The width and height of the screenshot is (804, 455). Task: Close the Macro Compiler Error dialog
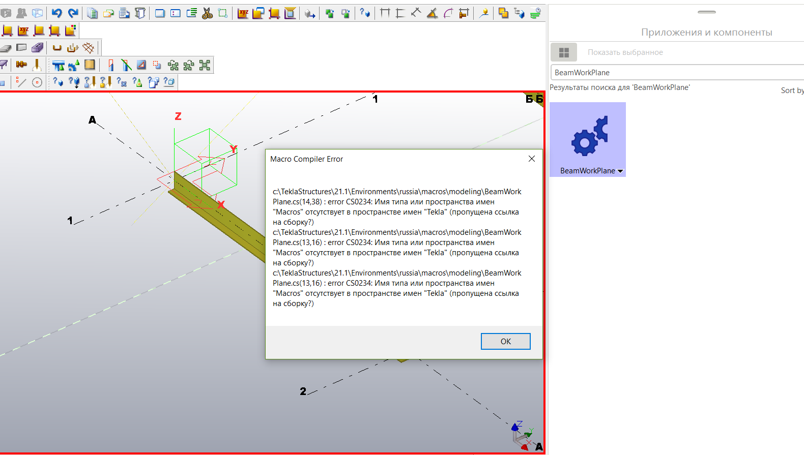(x=531, y=159)
